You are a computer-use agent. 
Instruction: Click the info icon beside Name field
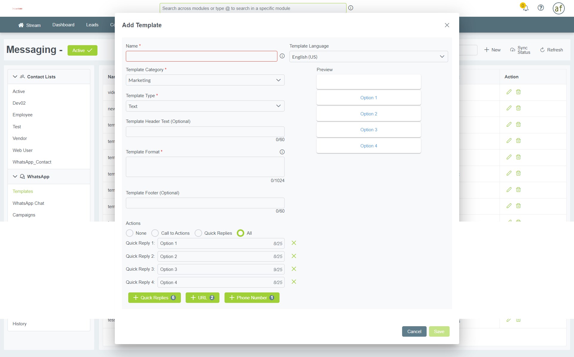282,56
